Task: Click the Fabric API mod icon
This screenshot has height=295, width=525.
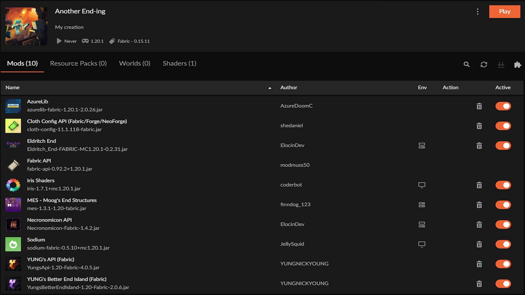Action: pos(13,165)
